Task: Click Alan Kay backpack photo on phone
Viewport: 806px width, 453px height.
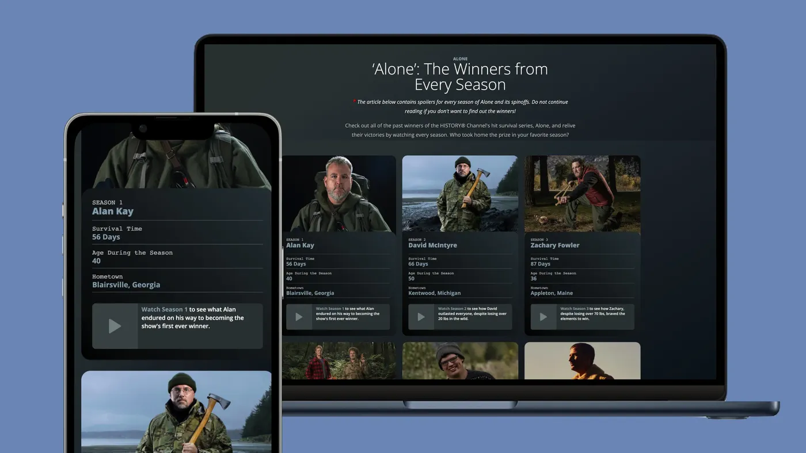Action: [x=176, y=156]
